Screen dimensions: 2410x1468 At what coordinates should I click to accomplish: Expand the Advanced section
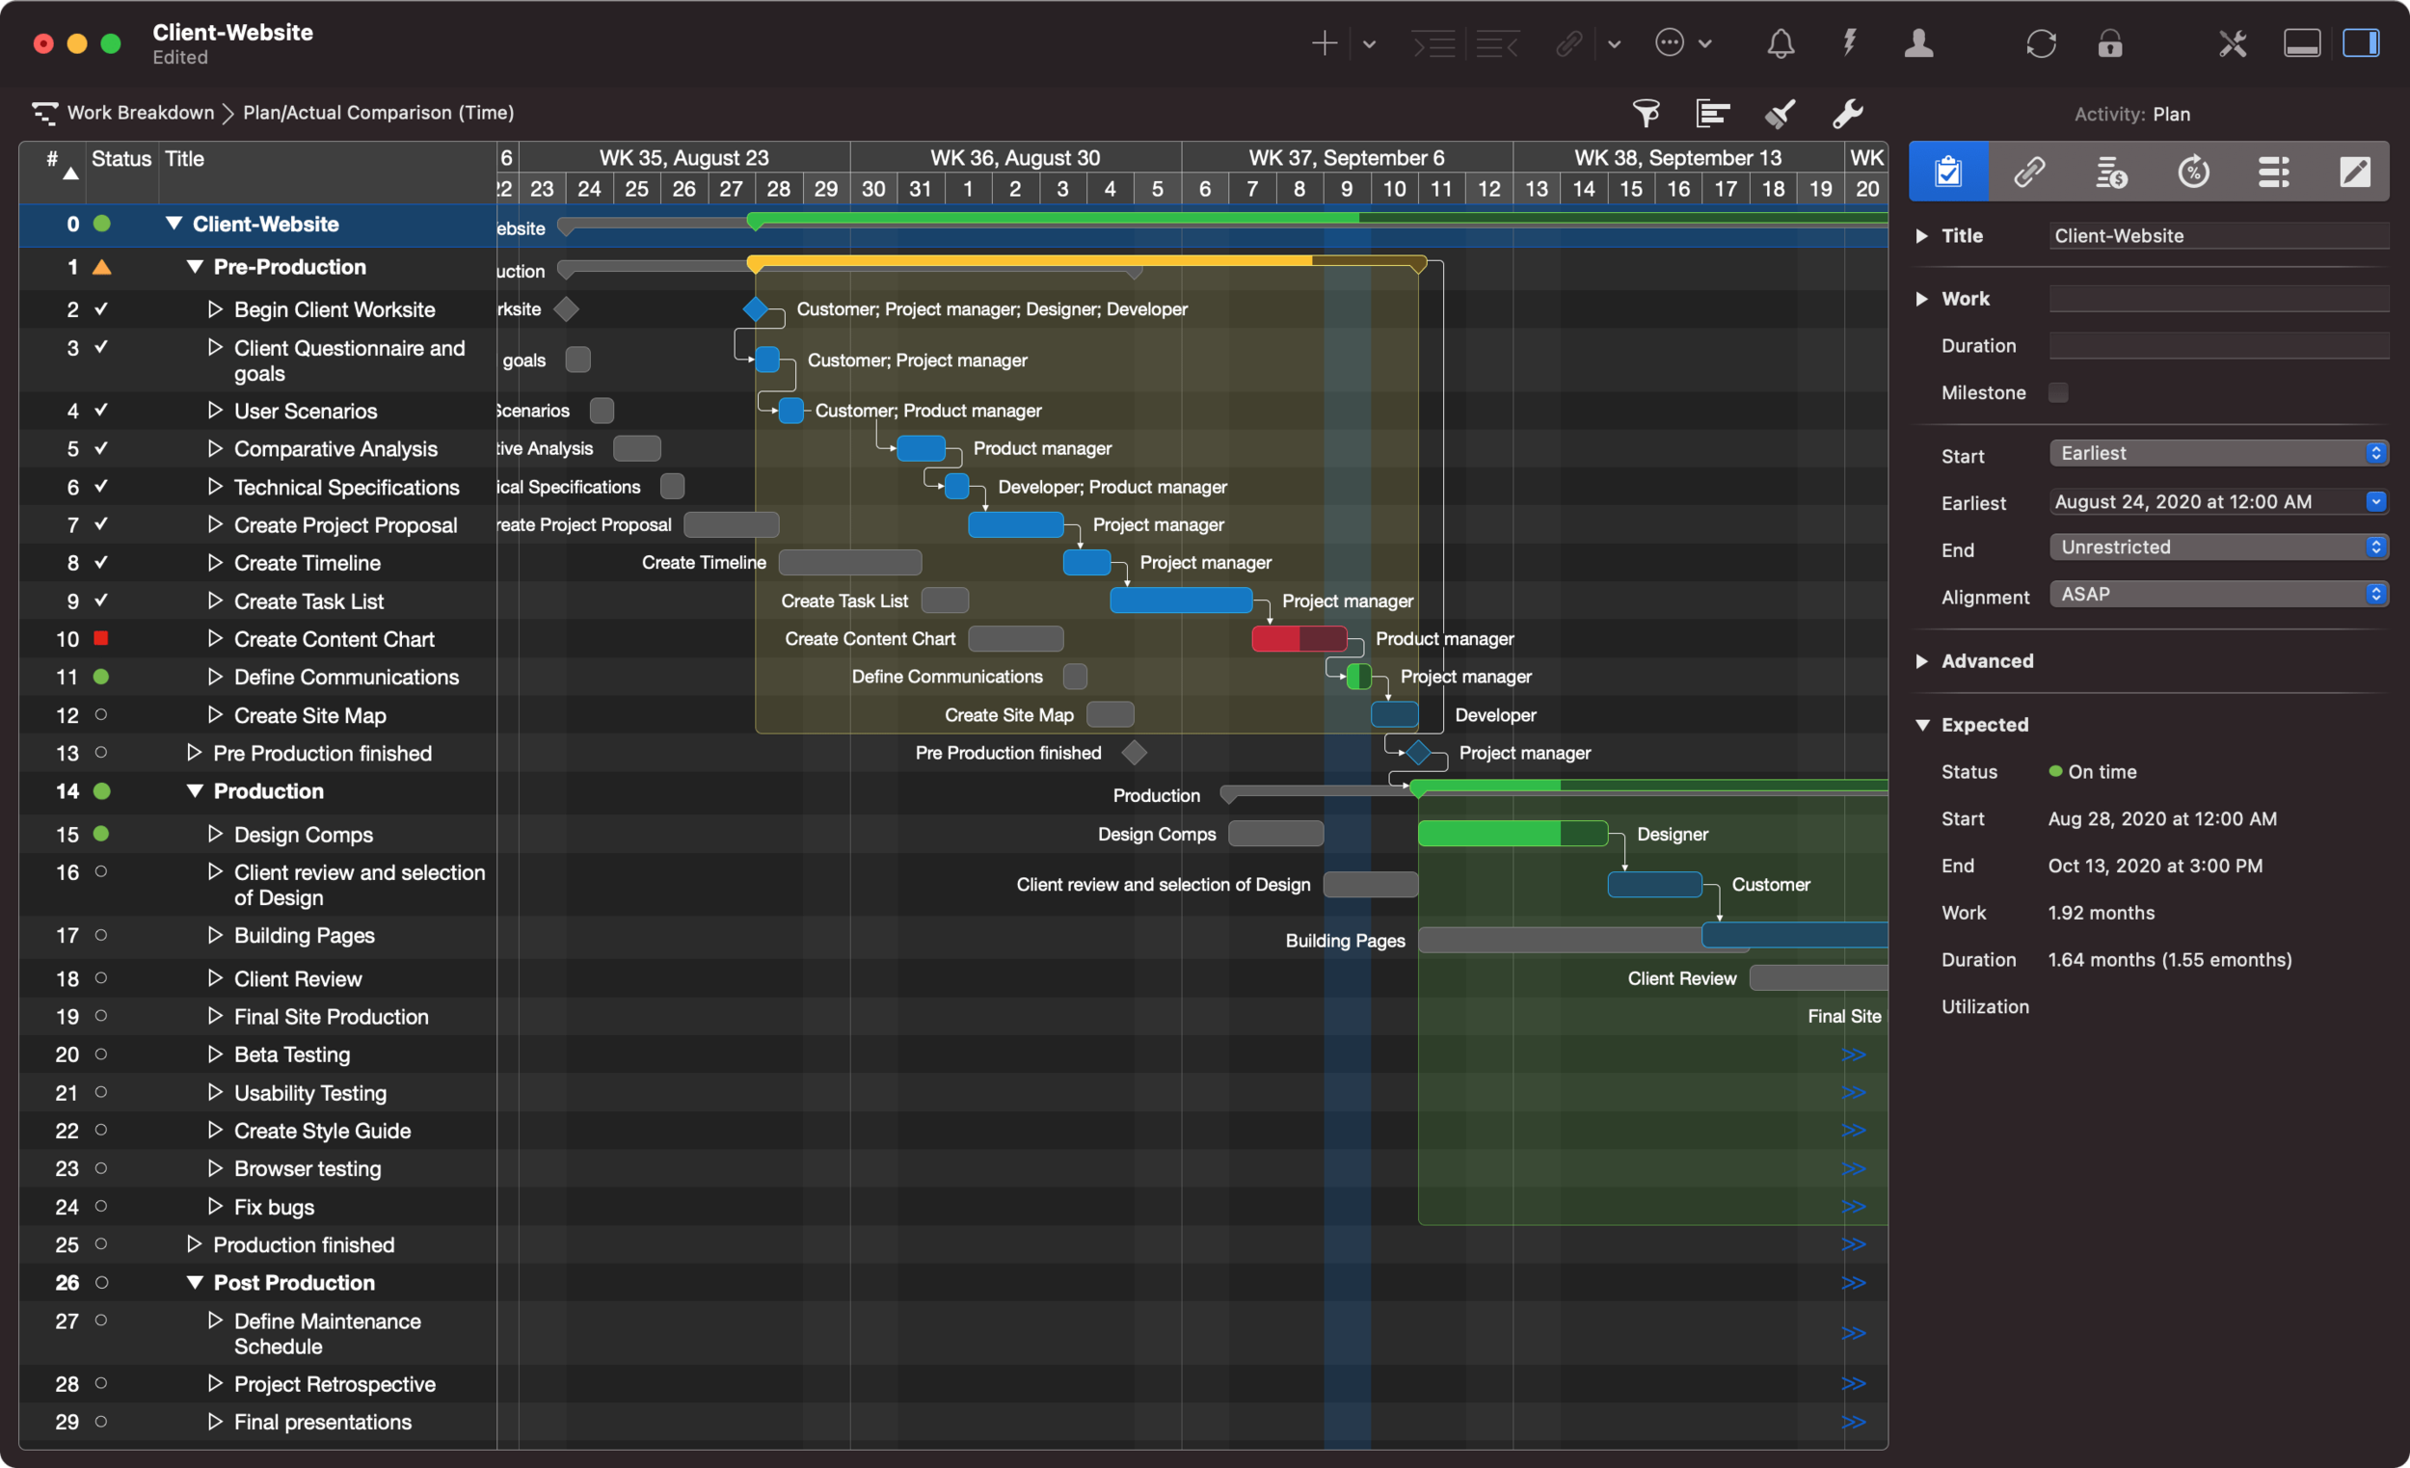coord(1922,661)
